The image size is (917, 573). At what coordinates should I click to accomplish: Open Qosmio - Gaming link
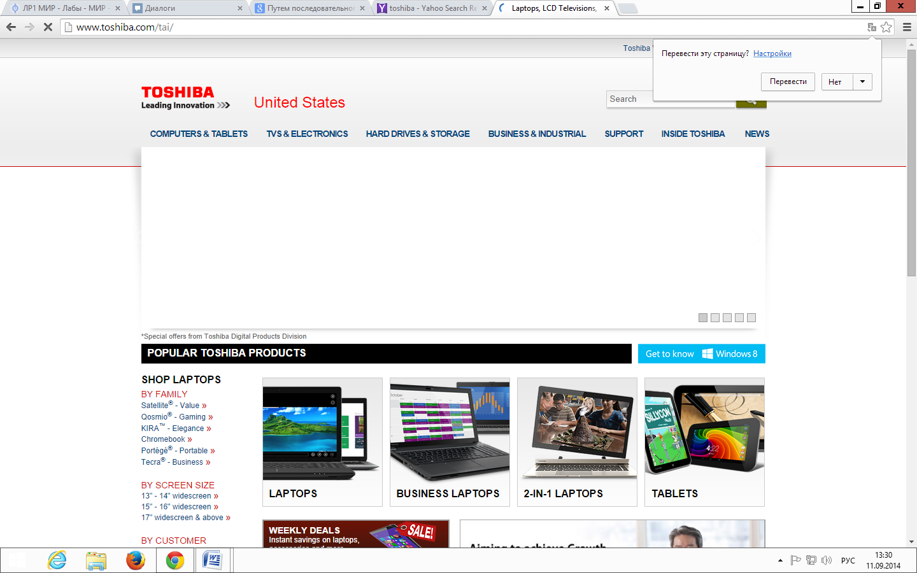pos(177,417)
